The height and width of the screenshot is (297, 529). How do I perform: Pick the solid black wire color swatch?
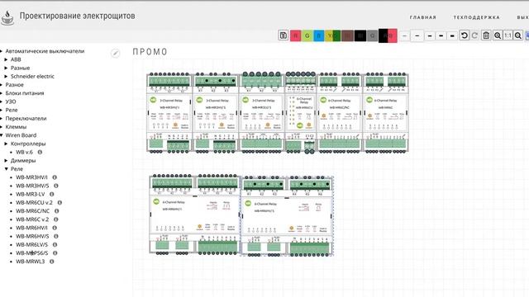(x=360, y=35)
